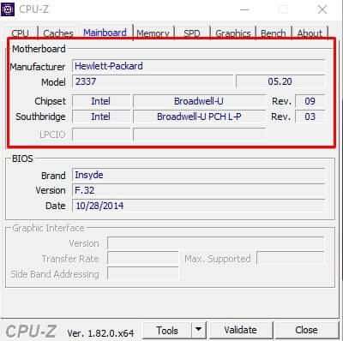Click the LPCIO label
Viewport: 343px width, 341px height.
pos(52,135)
